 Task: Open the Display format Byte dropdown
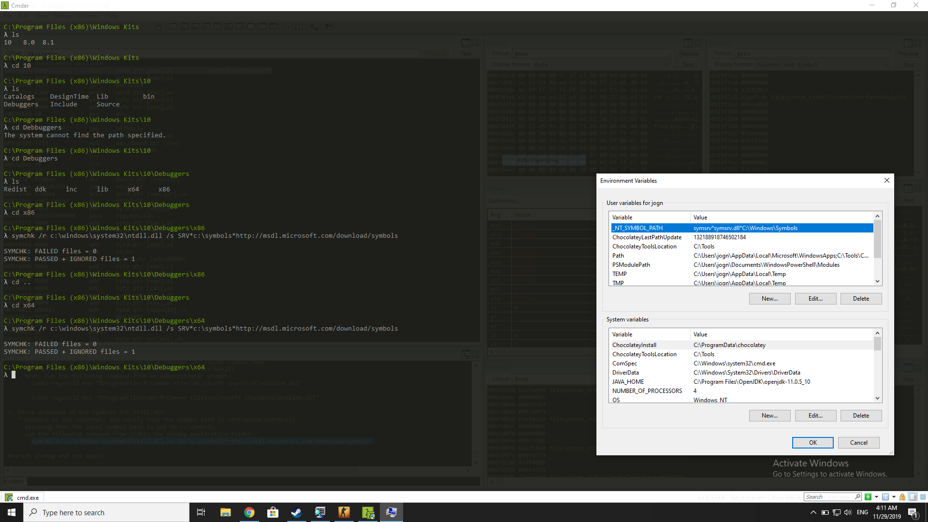tap(667, 64)
